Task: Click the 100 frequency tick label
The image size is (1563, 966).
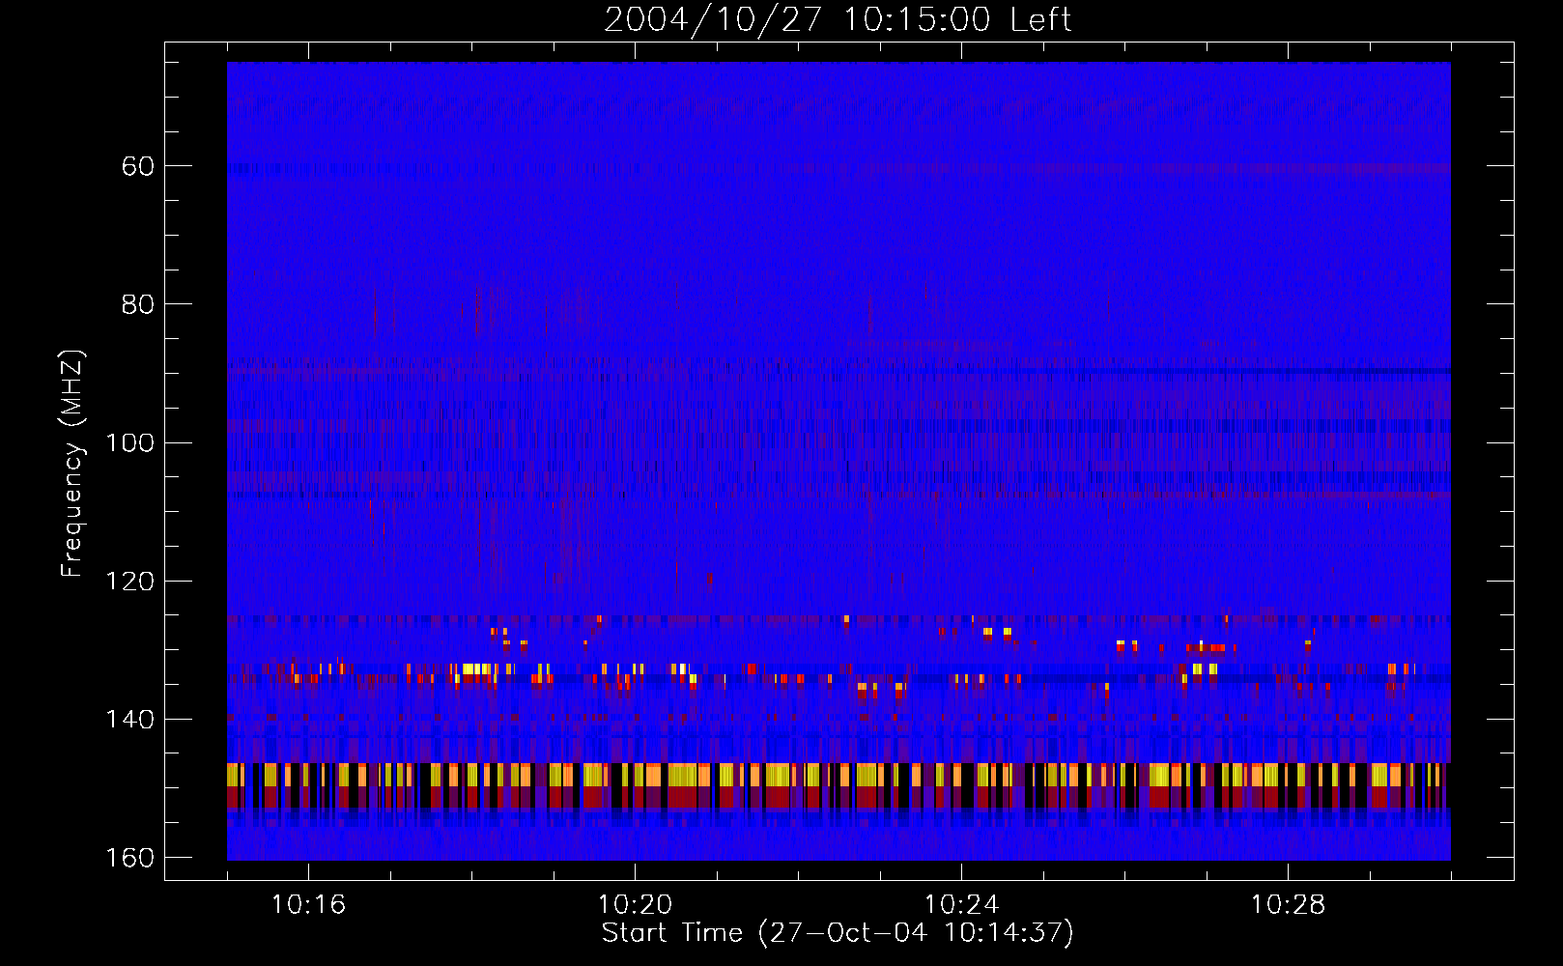Action: pyautogui.click(x=129, y=442)
